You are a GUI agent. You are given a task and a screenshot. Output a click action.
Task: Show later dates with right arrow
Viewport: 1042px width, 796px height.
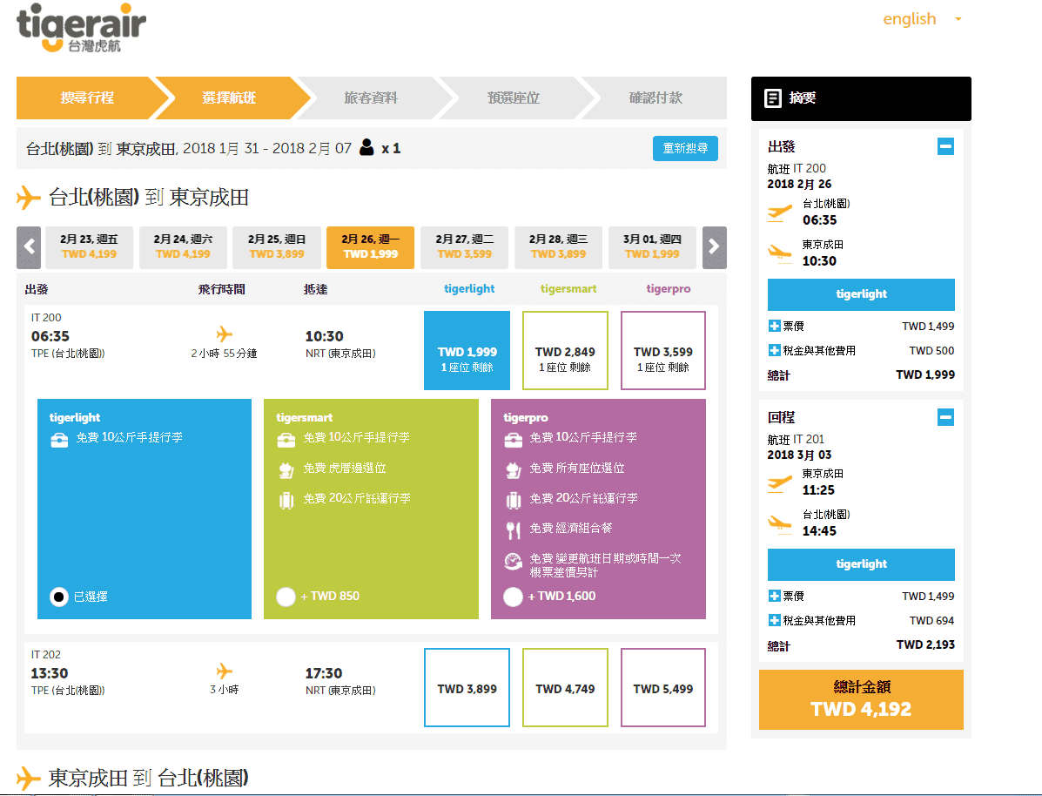[715, 247]
